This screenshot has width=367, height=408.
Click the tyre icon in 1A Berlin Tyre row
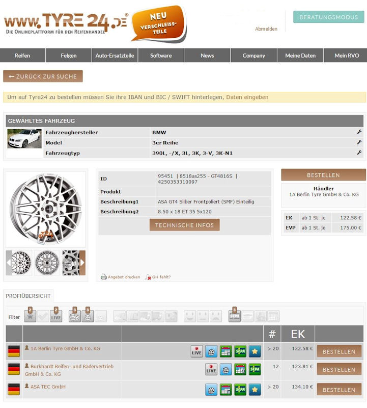point(211,351)
